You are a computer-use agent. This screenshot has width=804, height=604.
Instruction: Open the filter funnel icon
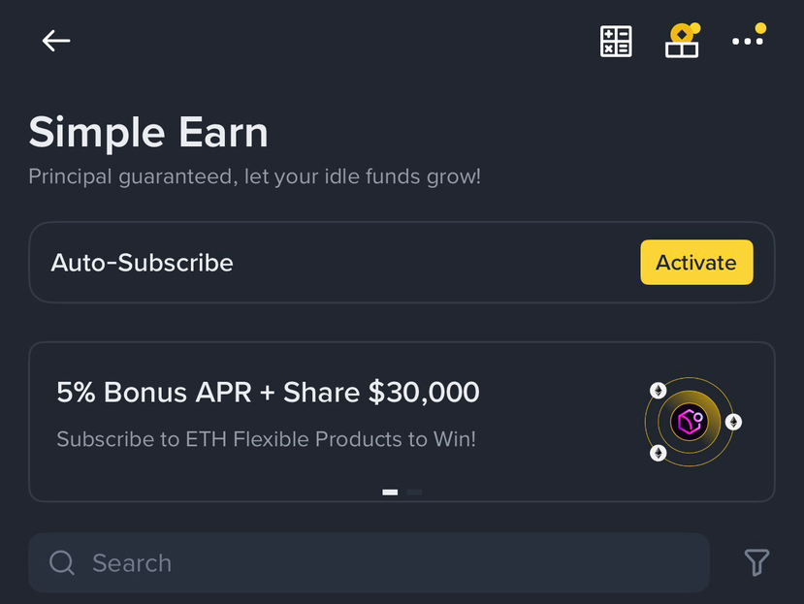tap(756, 562)
